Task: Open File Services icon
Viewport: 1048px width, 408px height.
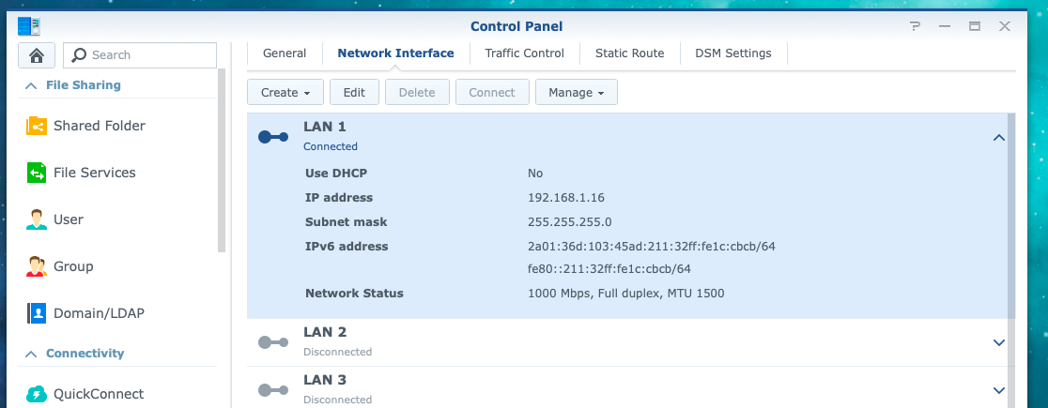Action: click(x=36, y=173)
